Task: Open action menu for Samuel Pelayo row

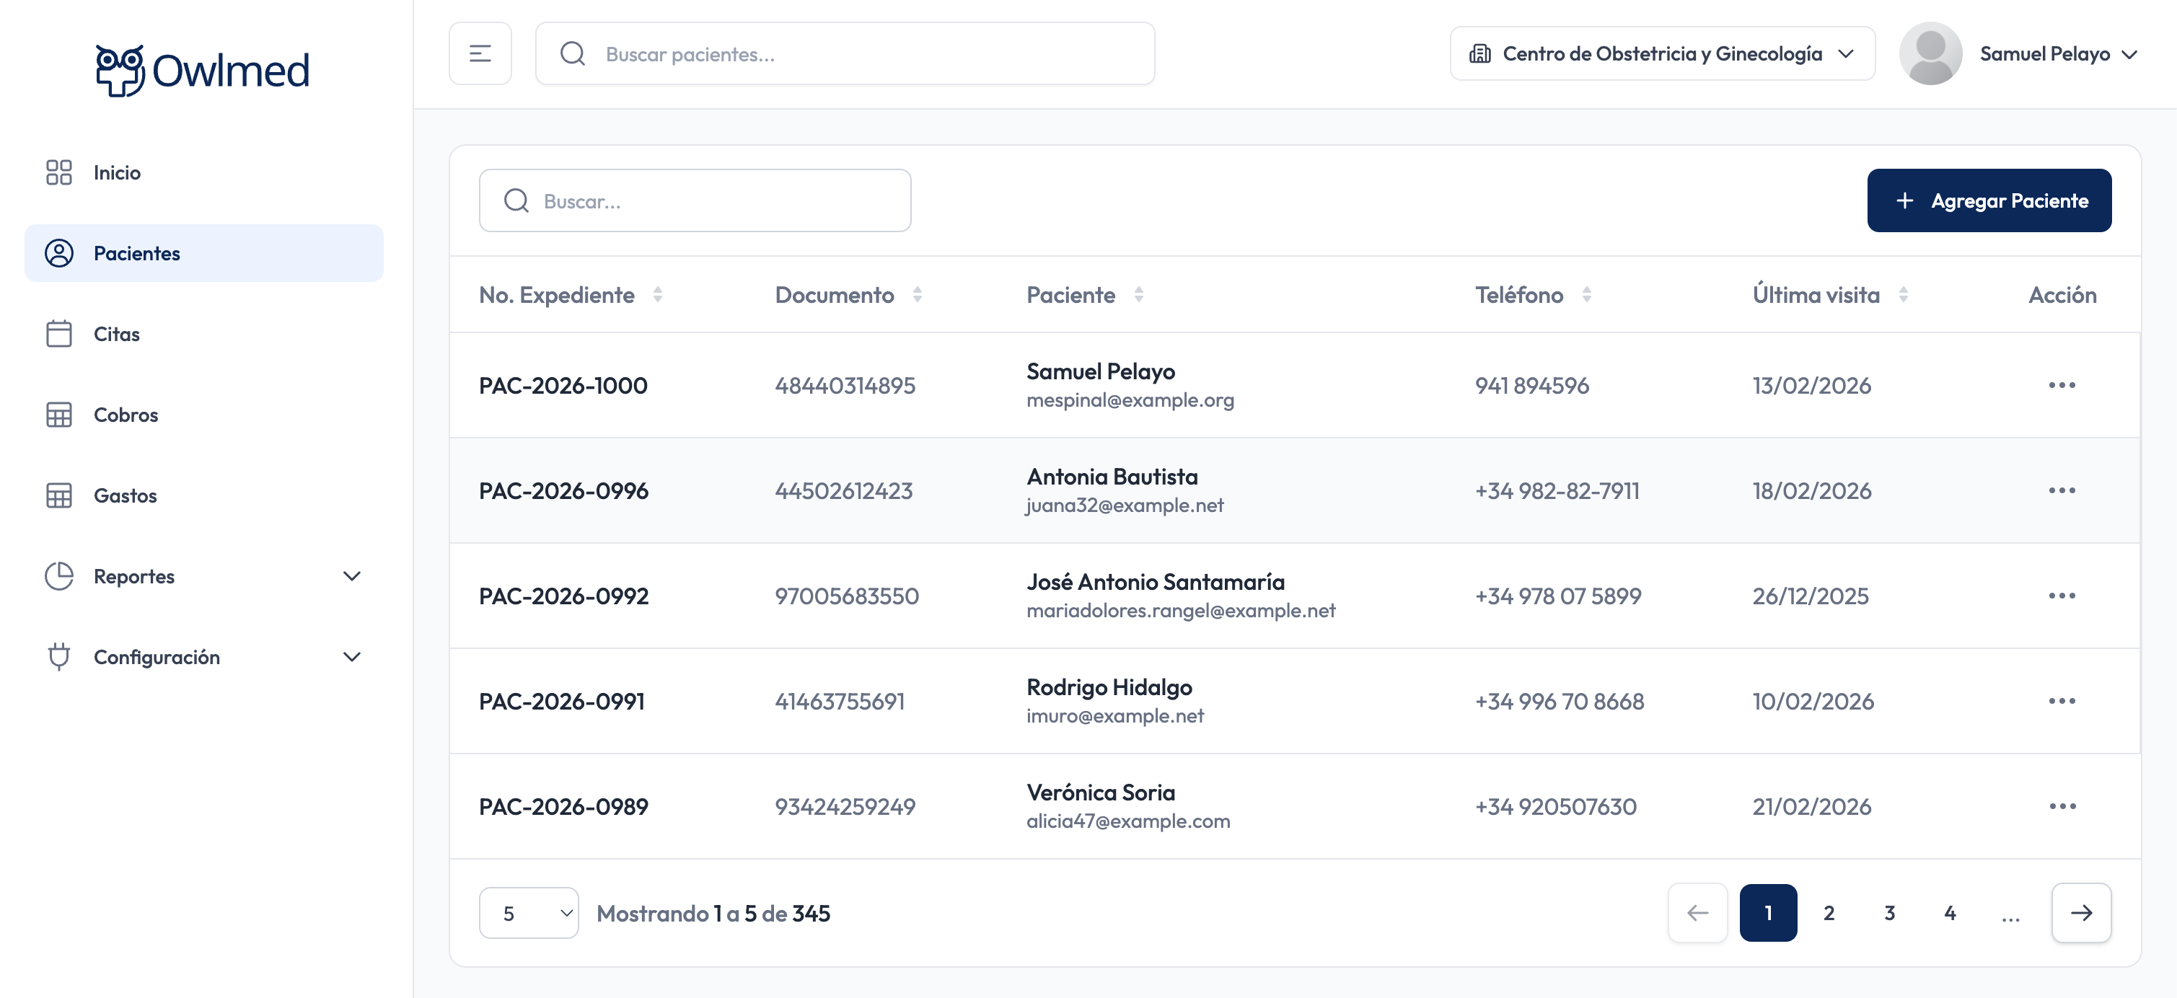Action: 2061,385
